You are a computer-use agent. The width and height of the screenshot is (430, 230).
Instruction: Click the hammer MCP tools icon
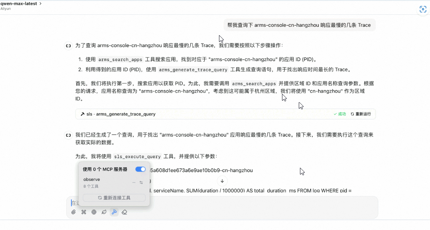point(114,212)
